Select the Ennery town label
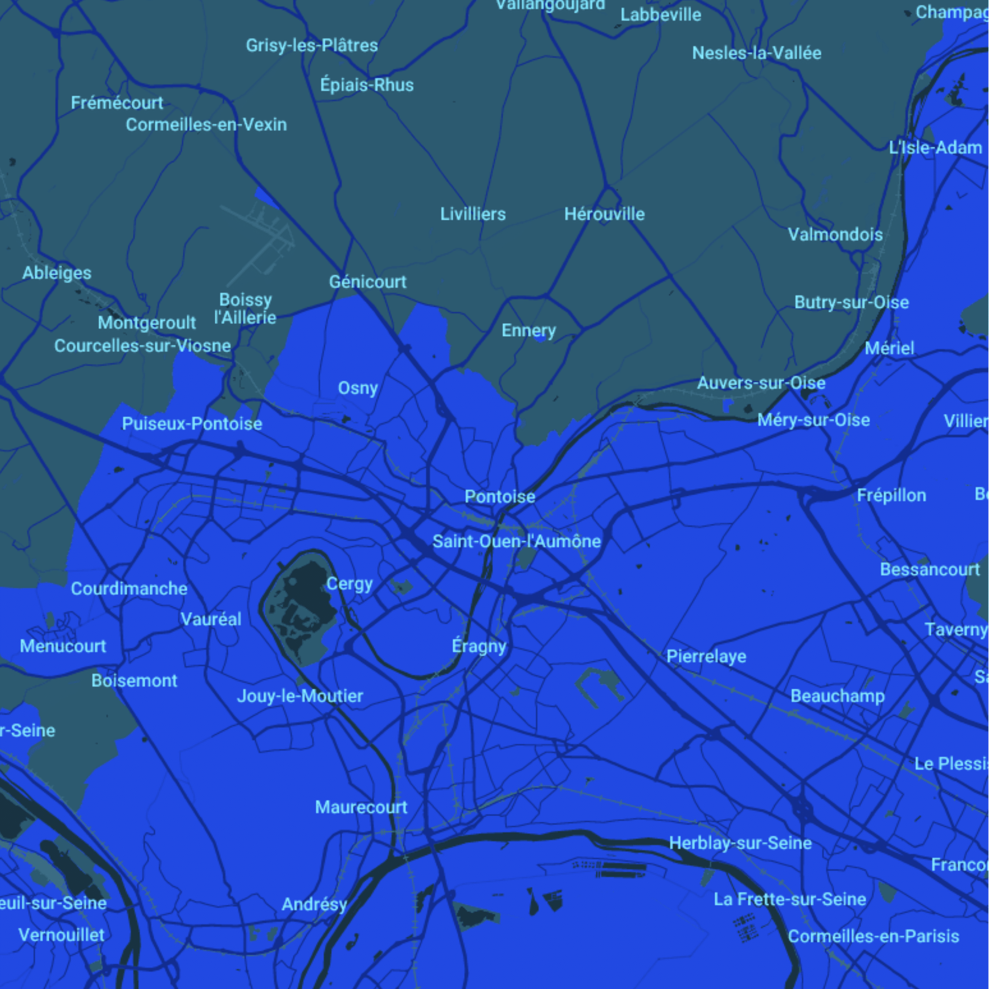Viewport: 989px width, 989px height. click(529, 331)
